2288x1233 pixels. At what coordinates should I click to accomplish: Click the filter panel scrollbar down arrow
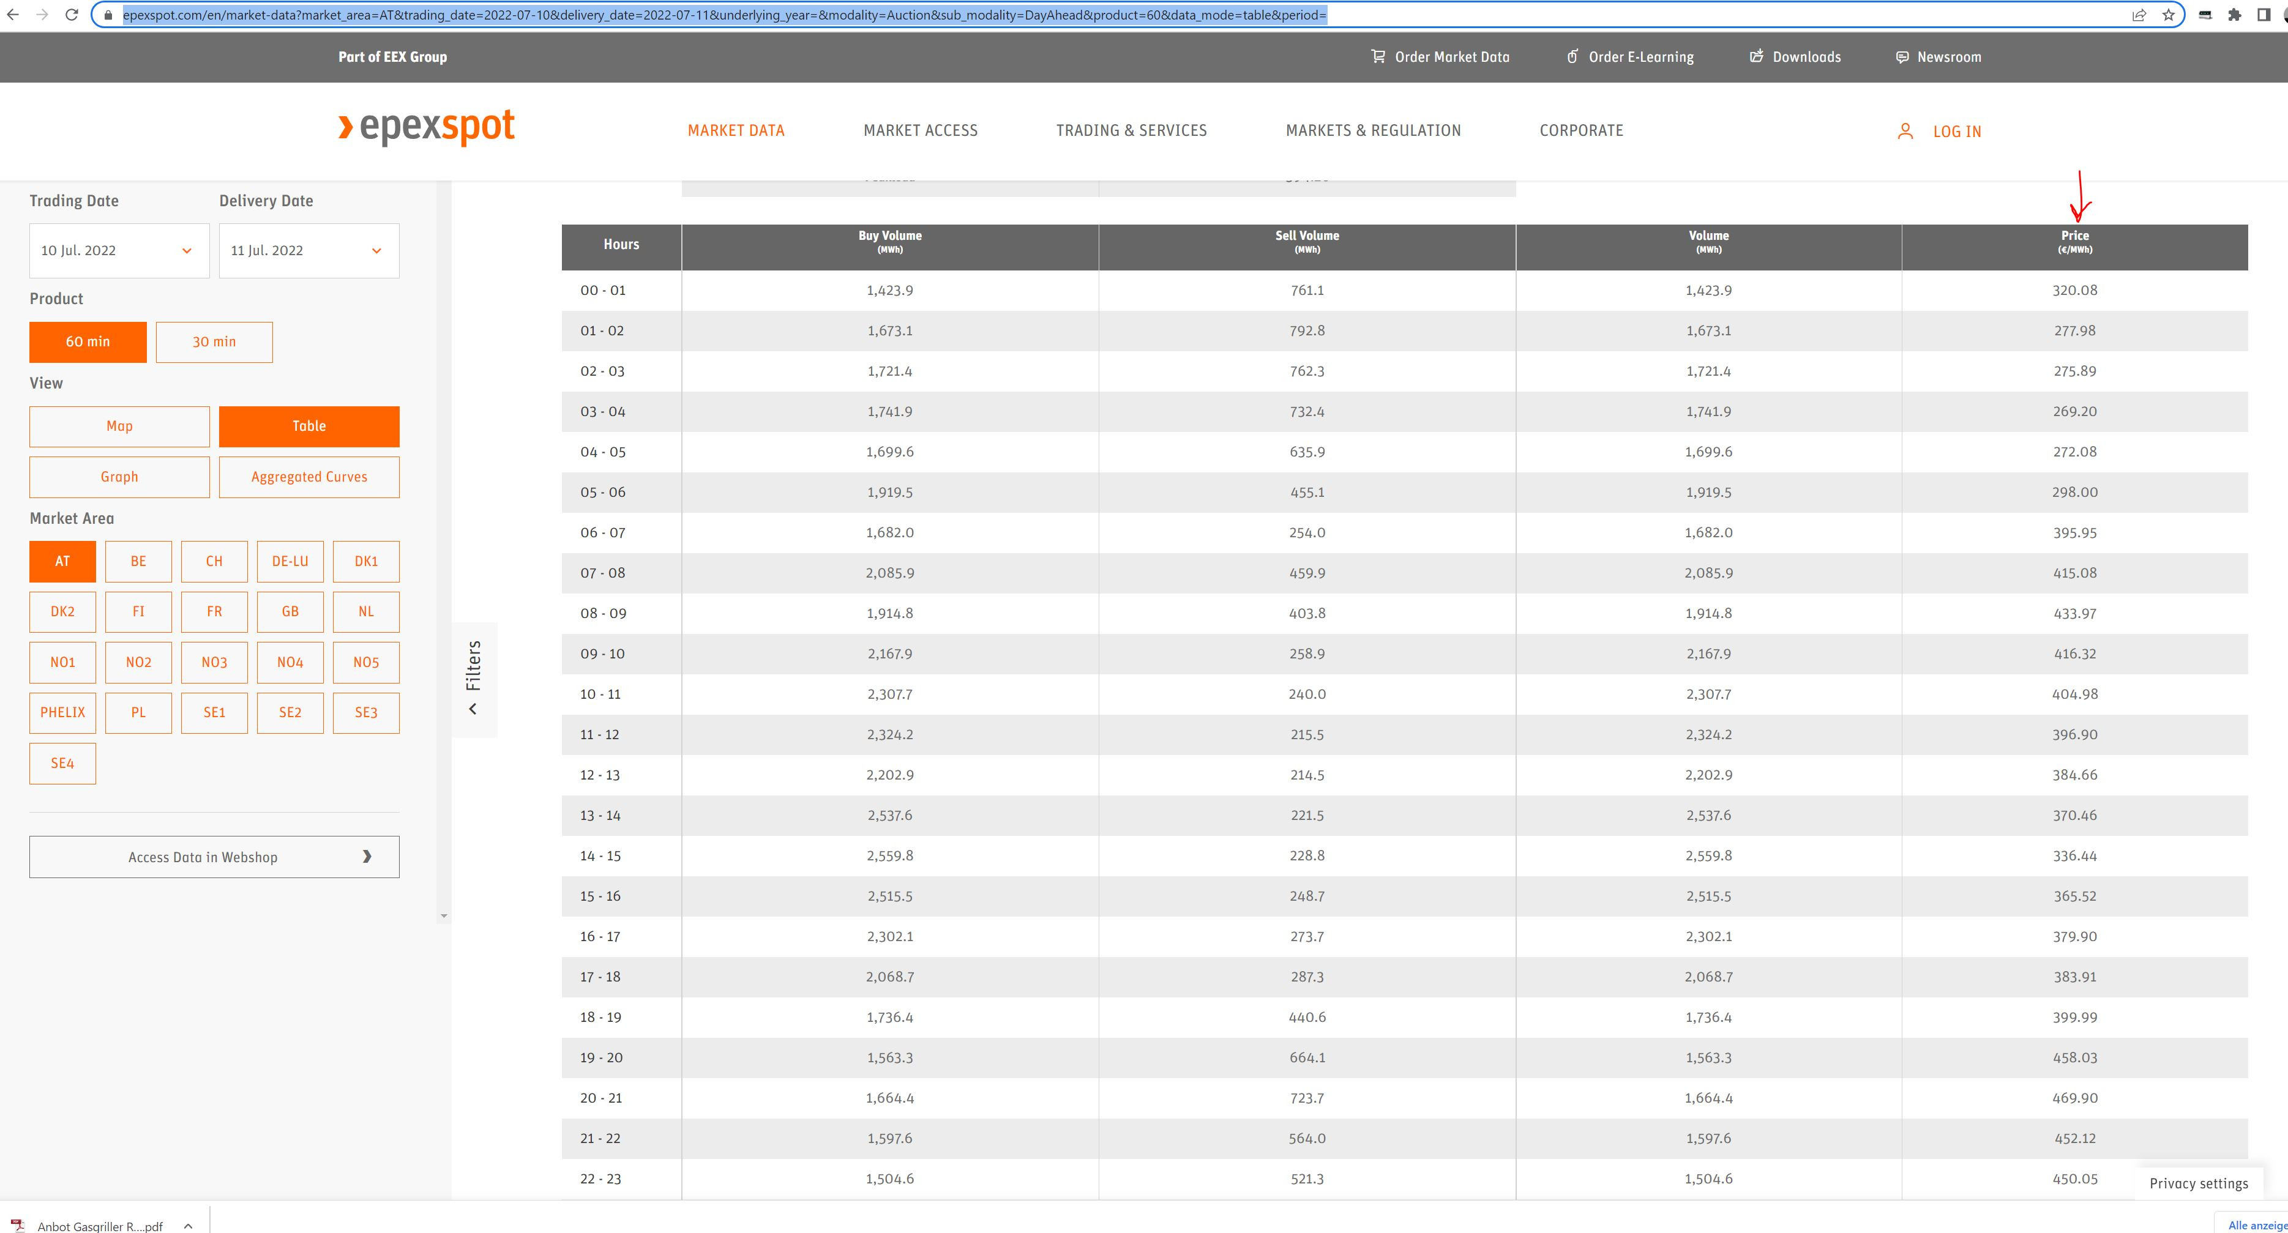click(444, 916)
